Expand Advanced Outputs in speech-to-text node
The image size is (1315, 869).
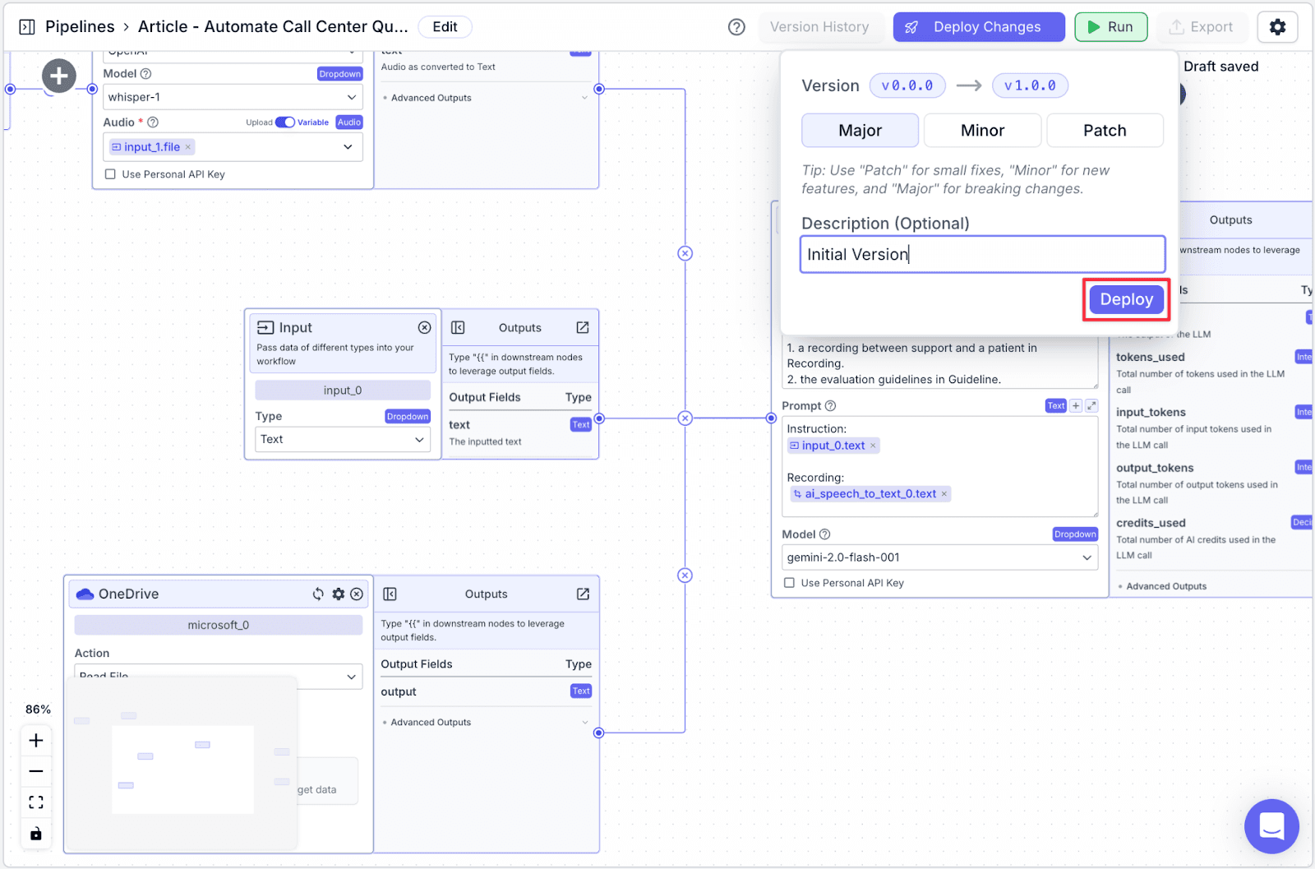pyautogui.click(x=485, y=98)
